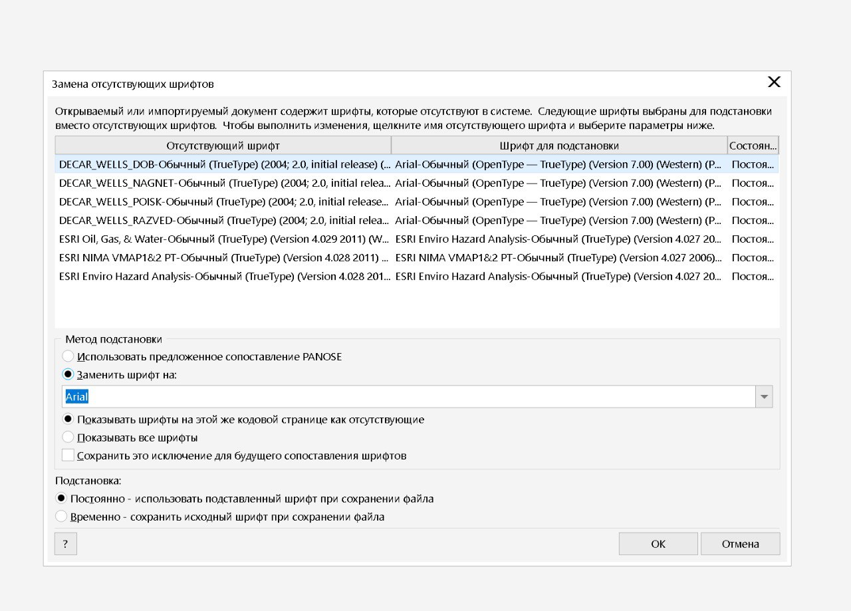Select the PANOSE suggested matching option
Screen dimensions: 851x611
68,356
